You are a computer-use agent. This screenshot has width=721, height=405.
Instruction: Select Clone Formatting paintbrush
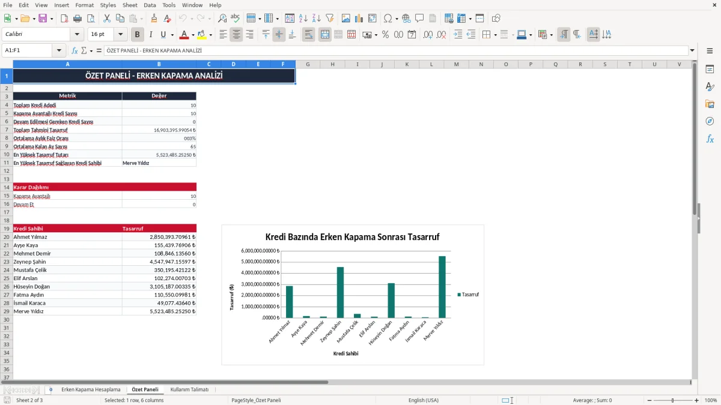point(154,19)
